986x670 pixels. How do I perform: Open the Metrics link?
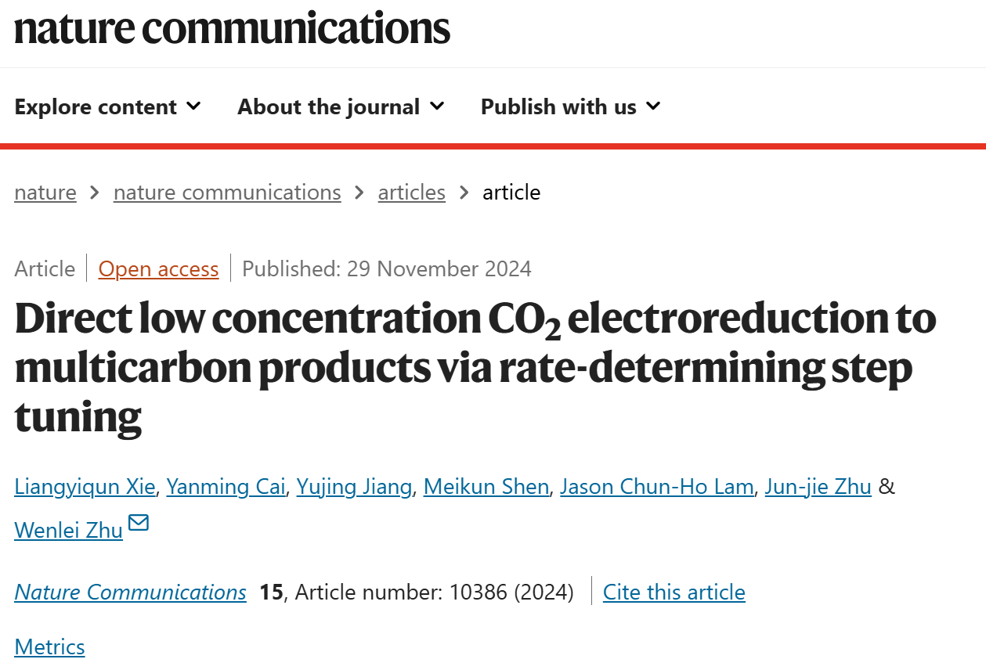(50, 647)
